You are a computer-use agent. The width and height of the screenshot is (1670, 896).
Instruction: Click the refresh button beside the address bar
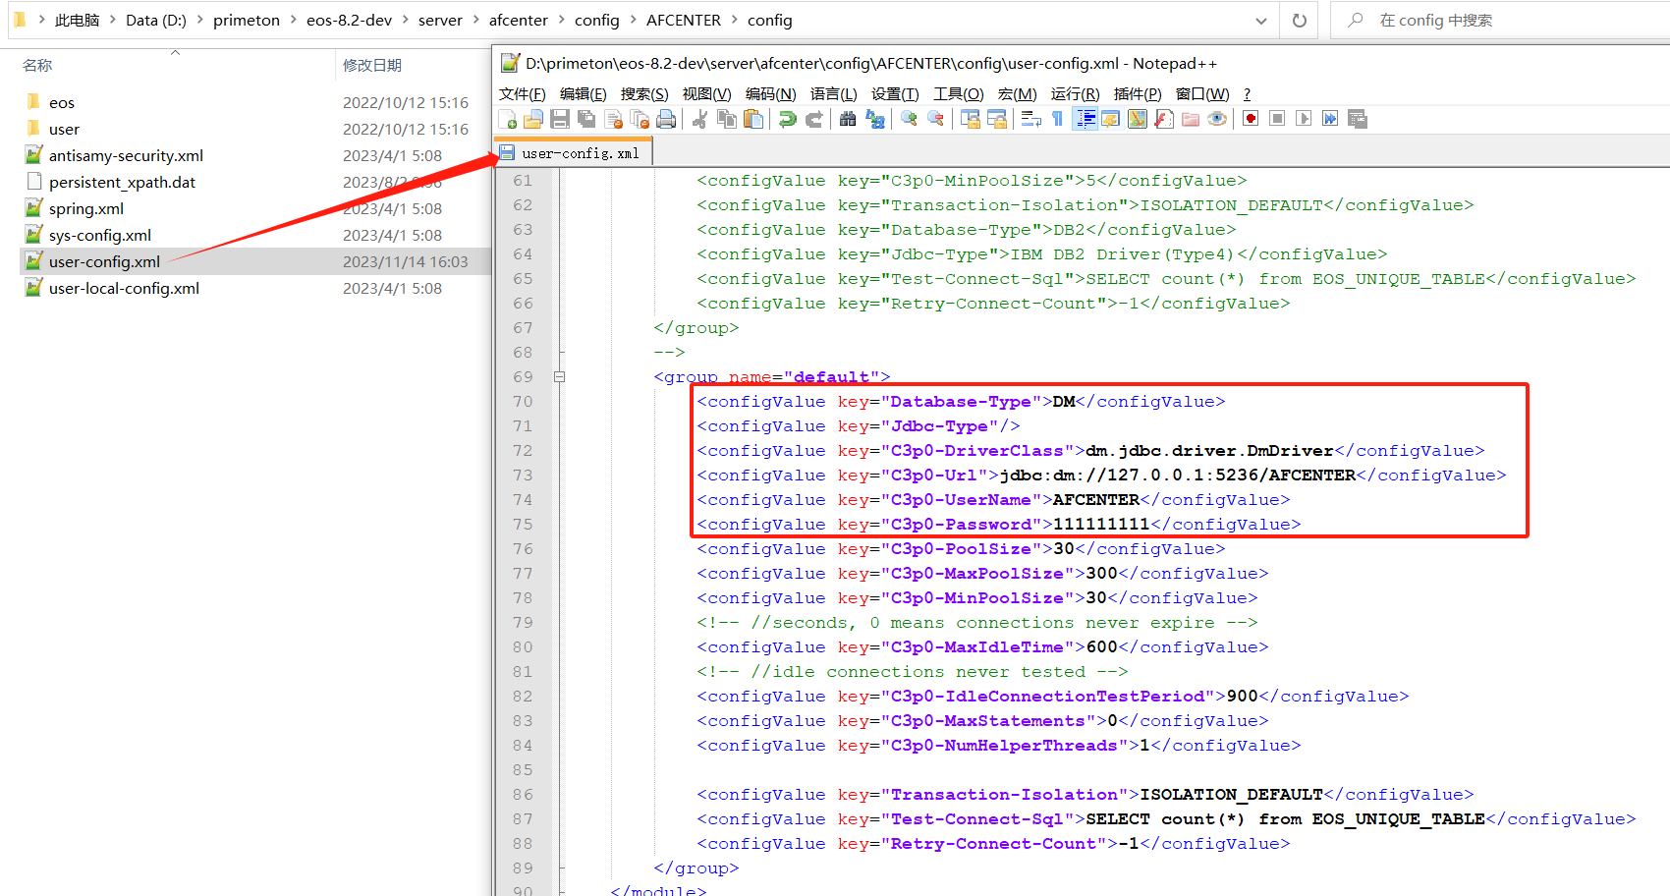click(1300, 21)
